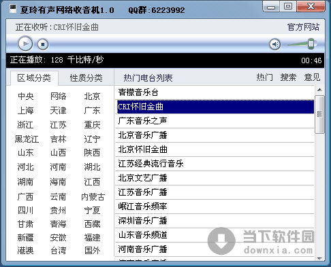Select the 网络 category
The height and width of the screenshot is (267, 331).
(x=58, y=96)
